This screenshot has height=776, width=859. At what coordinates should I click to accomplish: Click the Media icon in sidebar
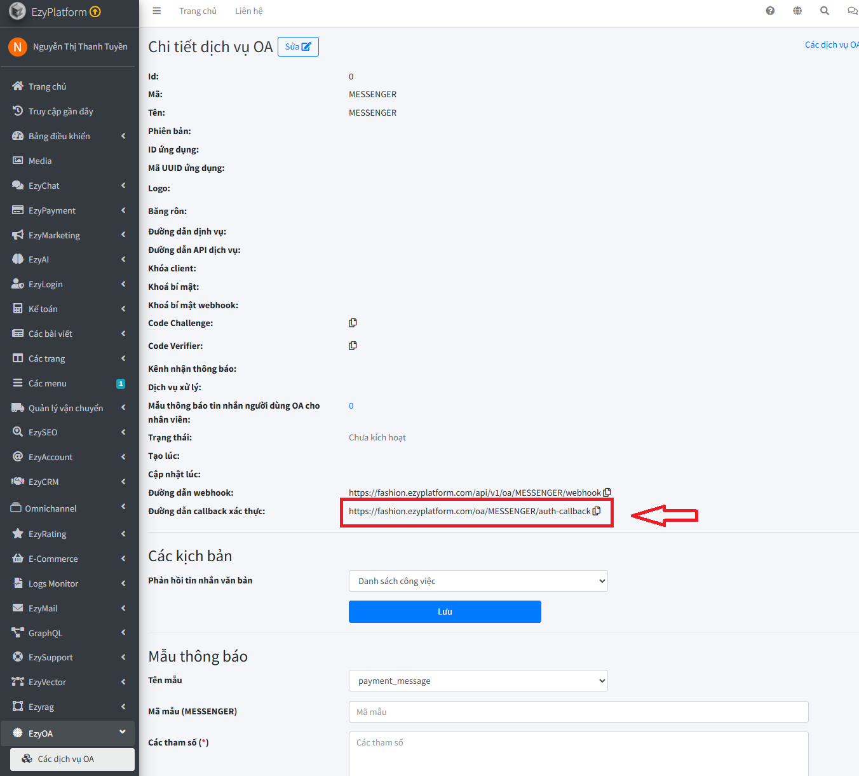pyautogui.click(x=18, y=160)
